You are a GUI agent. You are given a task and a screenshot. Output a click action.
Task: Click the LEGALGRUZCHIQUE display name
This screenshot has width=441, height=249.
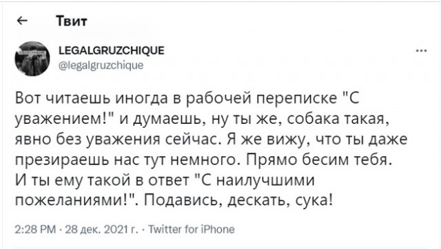[x=112, y=50]
